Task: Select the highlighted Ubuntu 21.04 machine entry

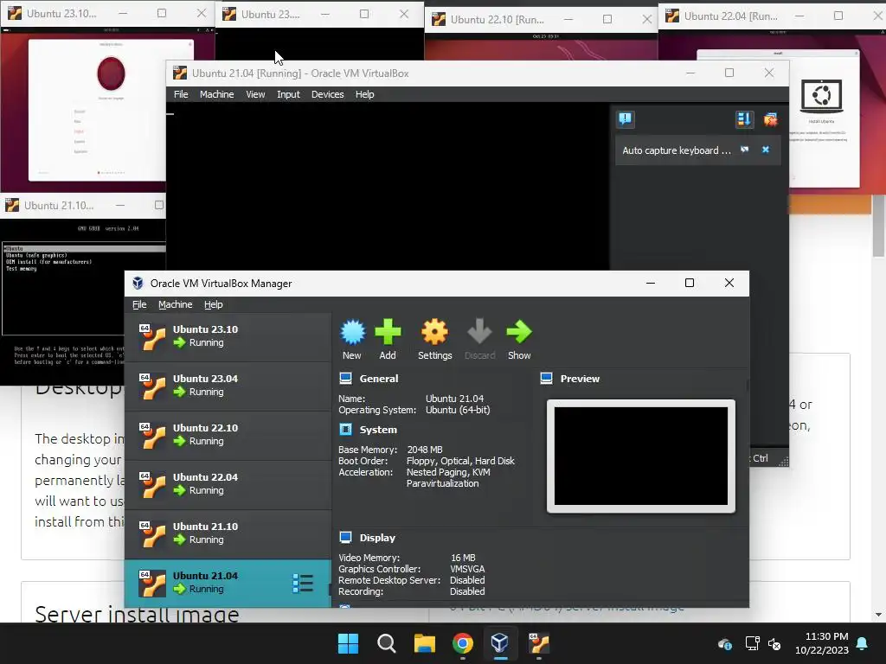Action: pyautogui.click(x=228, y=584)
